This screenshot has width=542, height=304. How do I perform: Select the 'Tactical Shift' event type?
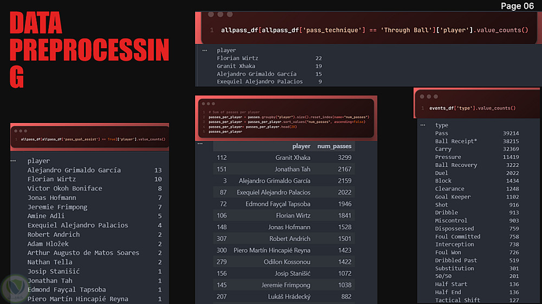457,300
